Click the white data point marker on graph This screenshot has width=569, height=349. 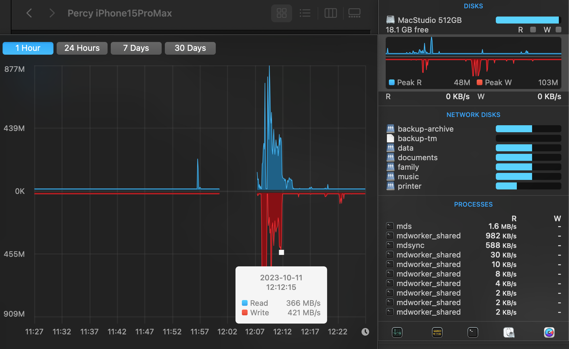click(x=281, y=252)
